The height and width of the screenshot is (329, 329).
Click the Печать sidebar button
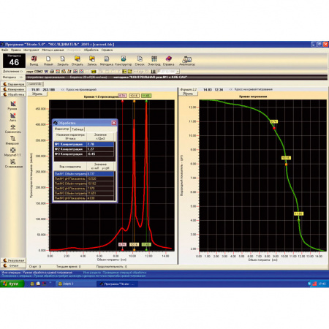[x=13, y=265]
